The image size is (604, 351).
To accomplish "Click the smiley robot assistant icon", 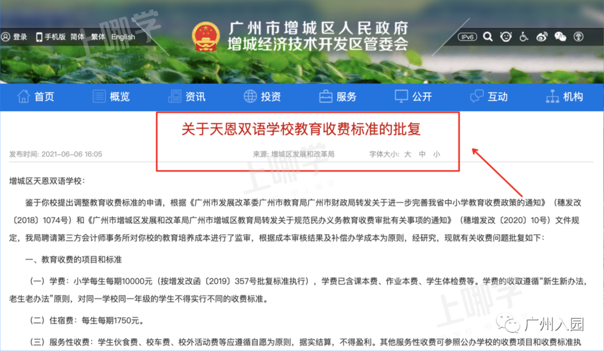I will coord(506,37).
